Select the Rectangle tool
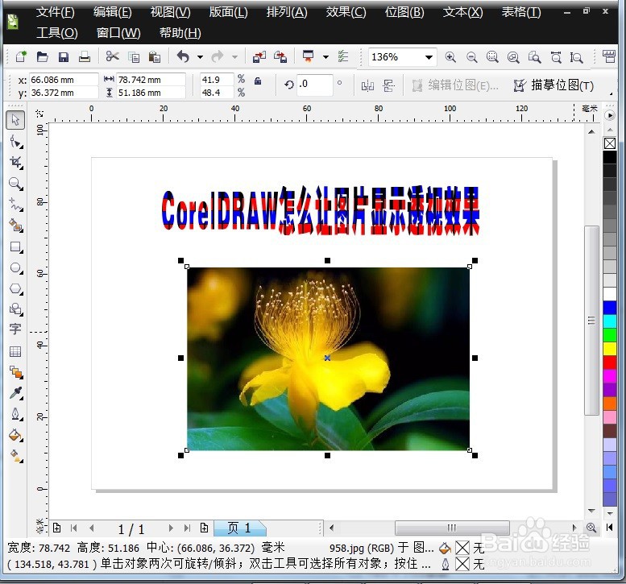 point(16,247)
